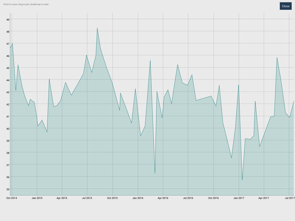Click the y-axis value 43

(x=8, y=92)
